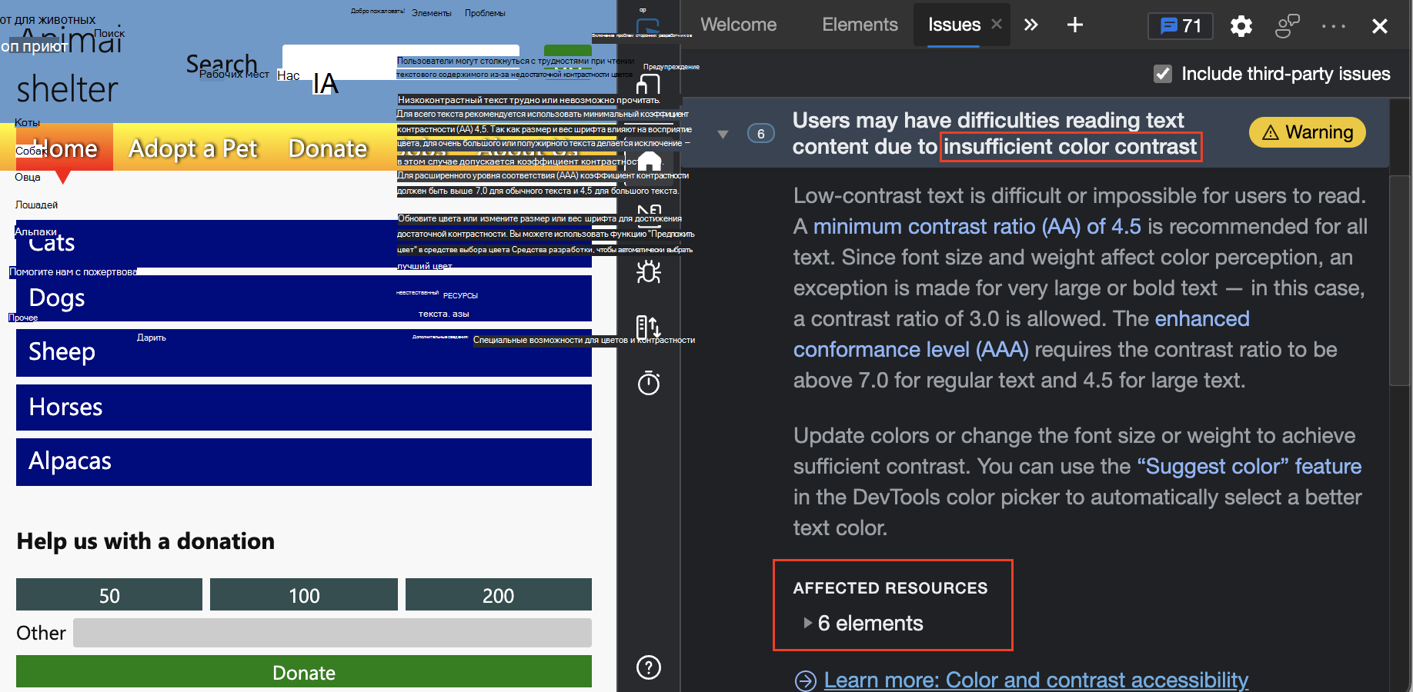Click the green Donate submit button
Viewport: 1413px width, 692px height.
pos(304,672)
